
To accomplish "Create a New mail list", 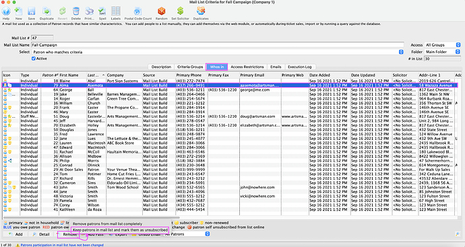I will (19, 12).
